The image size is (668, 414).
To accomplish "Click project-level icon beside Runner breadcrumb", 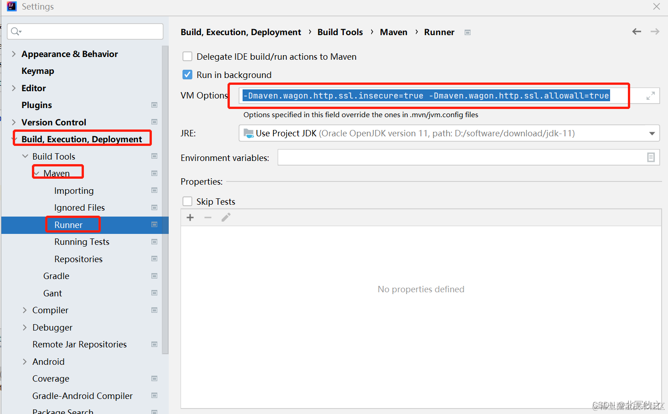I will (x=467, y=32).
